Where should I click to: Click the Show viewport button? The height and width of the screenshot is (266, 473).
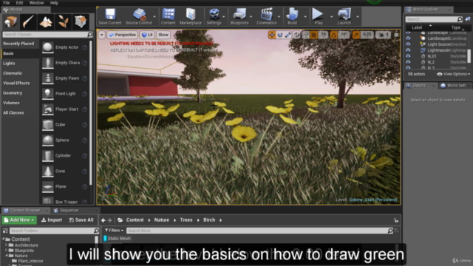(x=163, y=35)
